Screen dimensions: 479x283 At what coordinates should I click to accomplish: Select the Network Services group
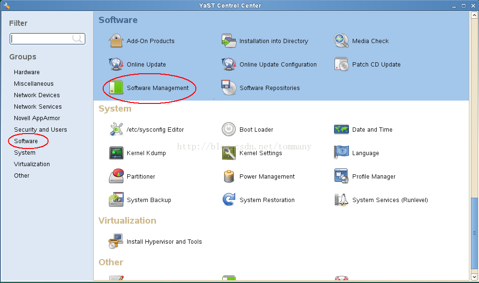click(x=37, y=107)
